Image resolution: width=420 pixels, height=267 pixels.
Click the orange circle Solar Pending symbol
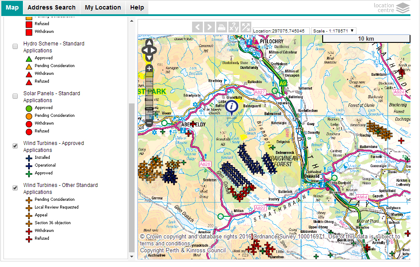pyautogui.click(x=29, y=116)
